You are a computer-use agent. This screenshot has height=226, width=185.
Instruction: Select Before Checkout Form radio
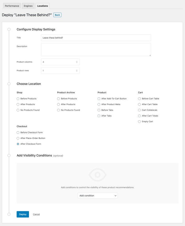click(x=18, y=132)
